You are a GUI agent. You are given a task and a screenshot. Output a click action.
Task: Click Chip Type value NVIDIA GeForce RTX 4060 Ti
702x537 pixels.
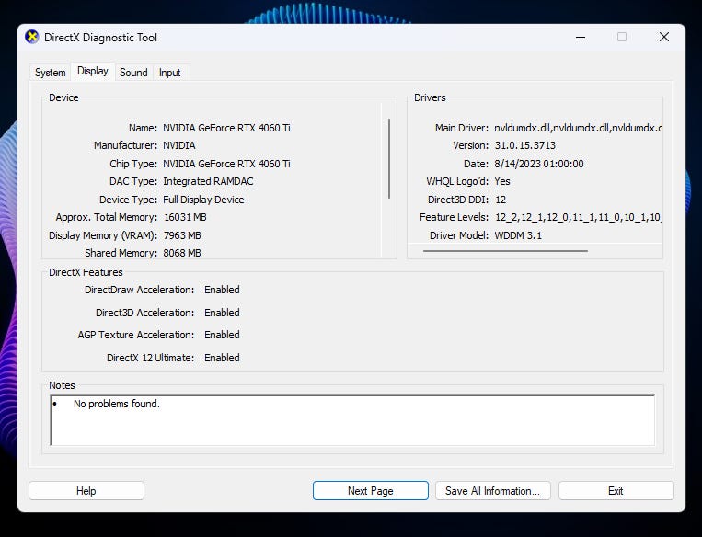226,164
